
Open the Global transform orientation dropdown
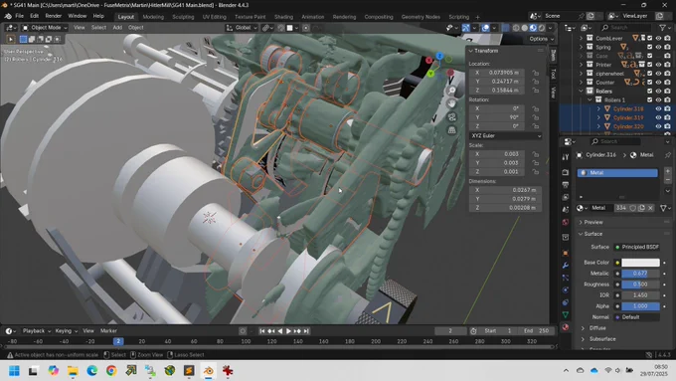pos(242,28)
